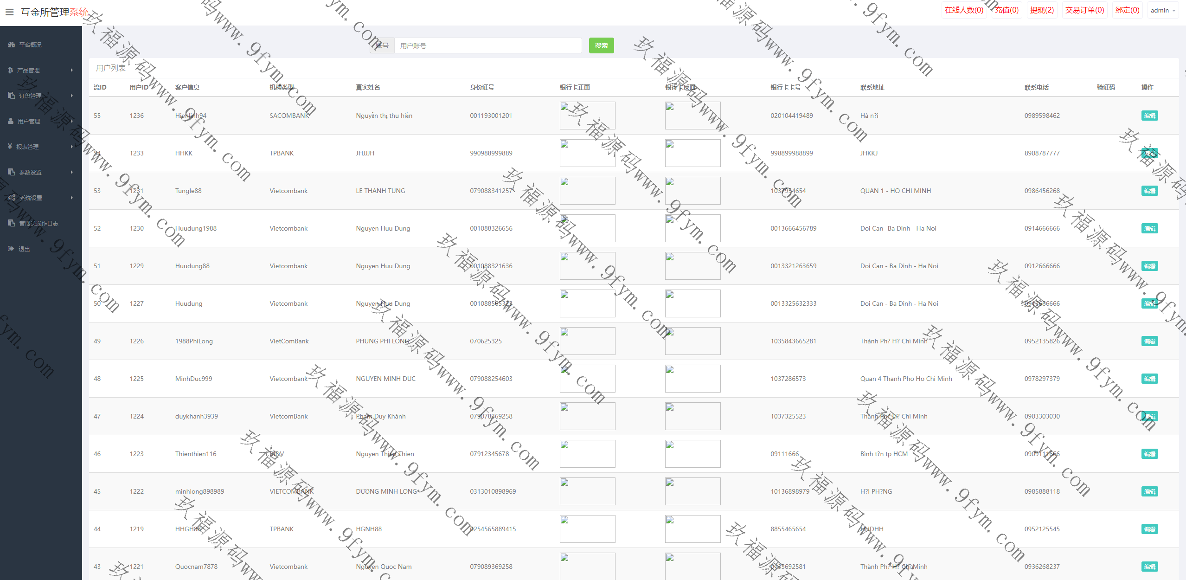Click 编辑 button for user Tungle88

pyautogui.click(x=1149, y=191)
